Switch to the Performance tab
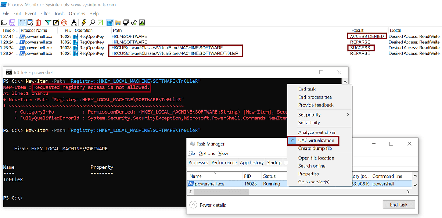 (x=224, y=162)
